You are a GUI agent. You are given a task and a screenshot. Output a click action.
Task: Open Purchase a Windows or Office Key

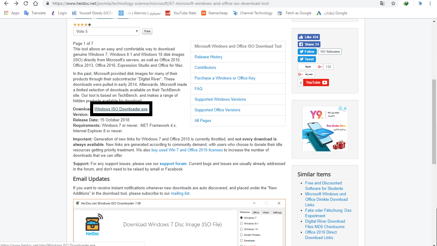[x=225, y=78]
